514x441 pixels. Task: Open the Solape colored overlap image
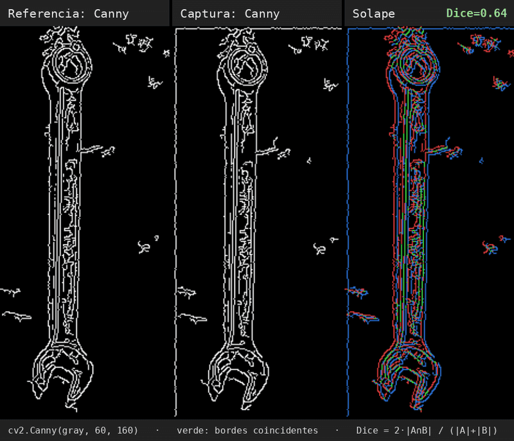(429, 223)
